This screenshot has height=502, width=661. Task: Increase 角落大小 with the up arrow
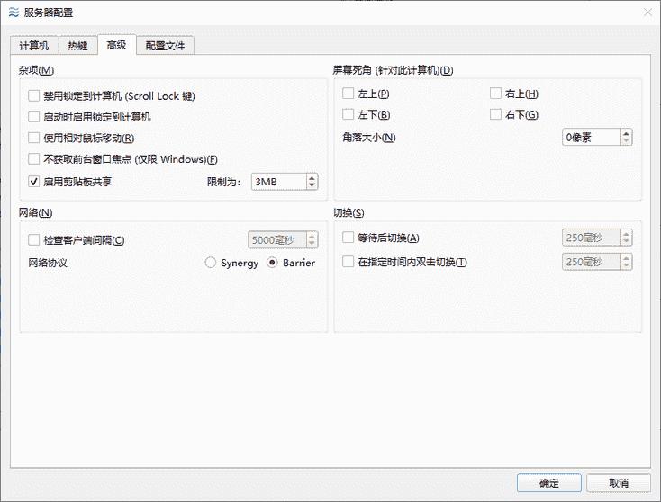626,133
